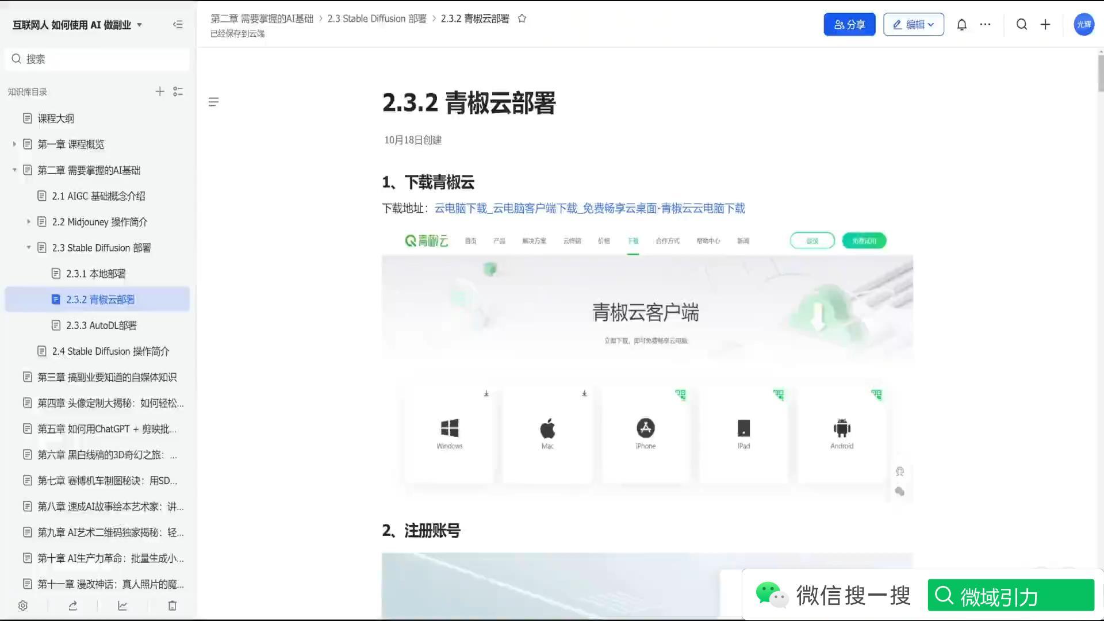Screen dimensions: 1104x621
Task: Click Android download card in image
Action: click(842, 434)
